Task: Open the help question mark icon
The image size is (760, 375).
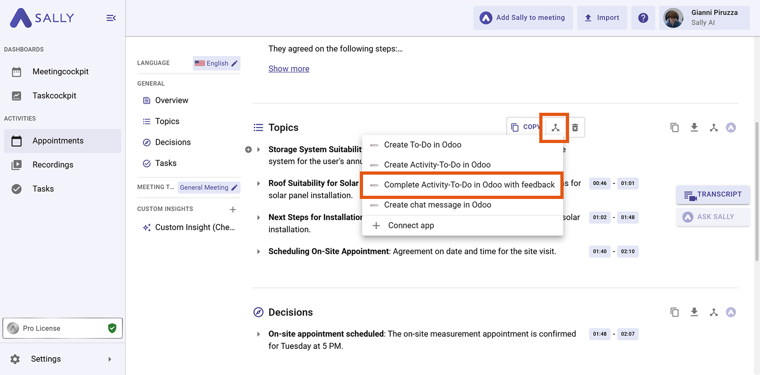Action: pyautogui.click(x=643, y=18)
